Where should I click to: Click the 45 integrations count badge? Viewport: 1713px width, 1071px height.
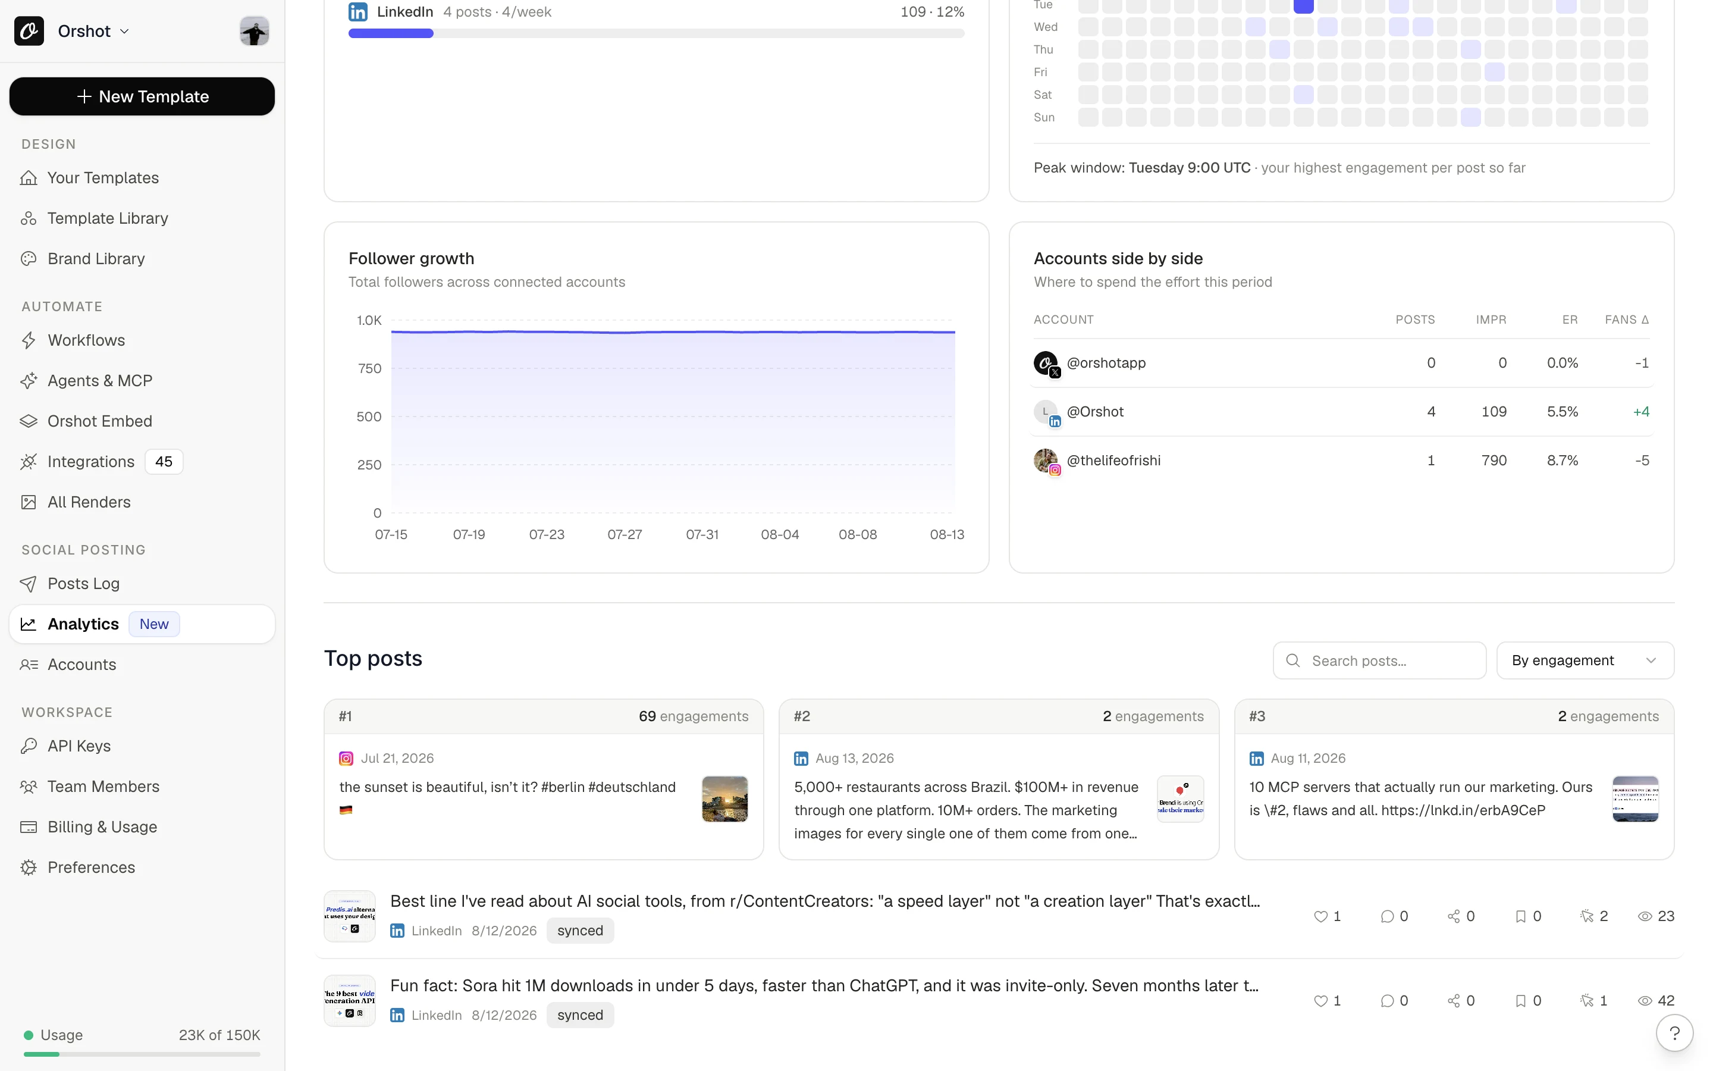point(164,462)
